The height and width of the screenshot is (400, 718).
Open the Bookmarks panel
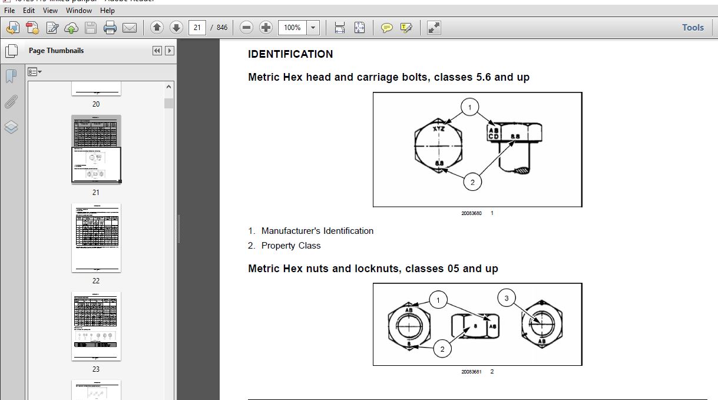pyautogui.click(x=11, y=77)
